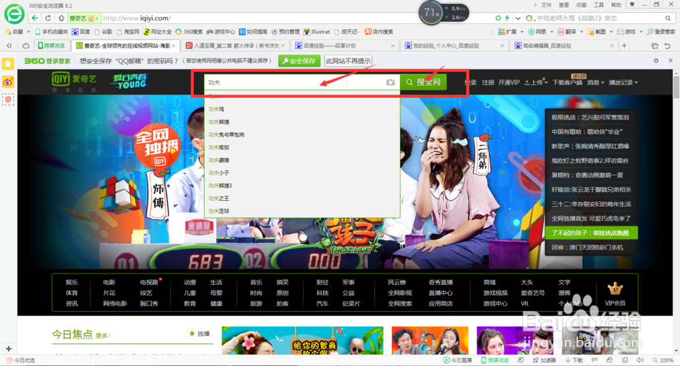The height and width of the screenshot is (366, 680).
Task: Select suggestion 功夫瑜伽
Action: coord(218,148)
